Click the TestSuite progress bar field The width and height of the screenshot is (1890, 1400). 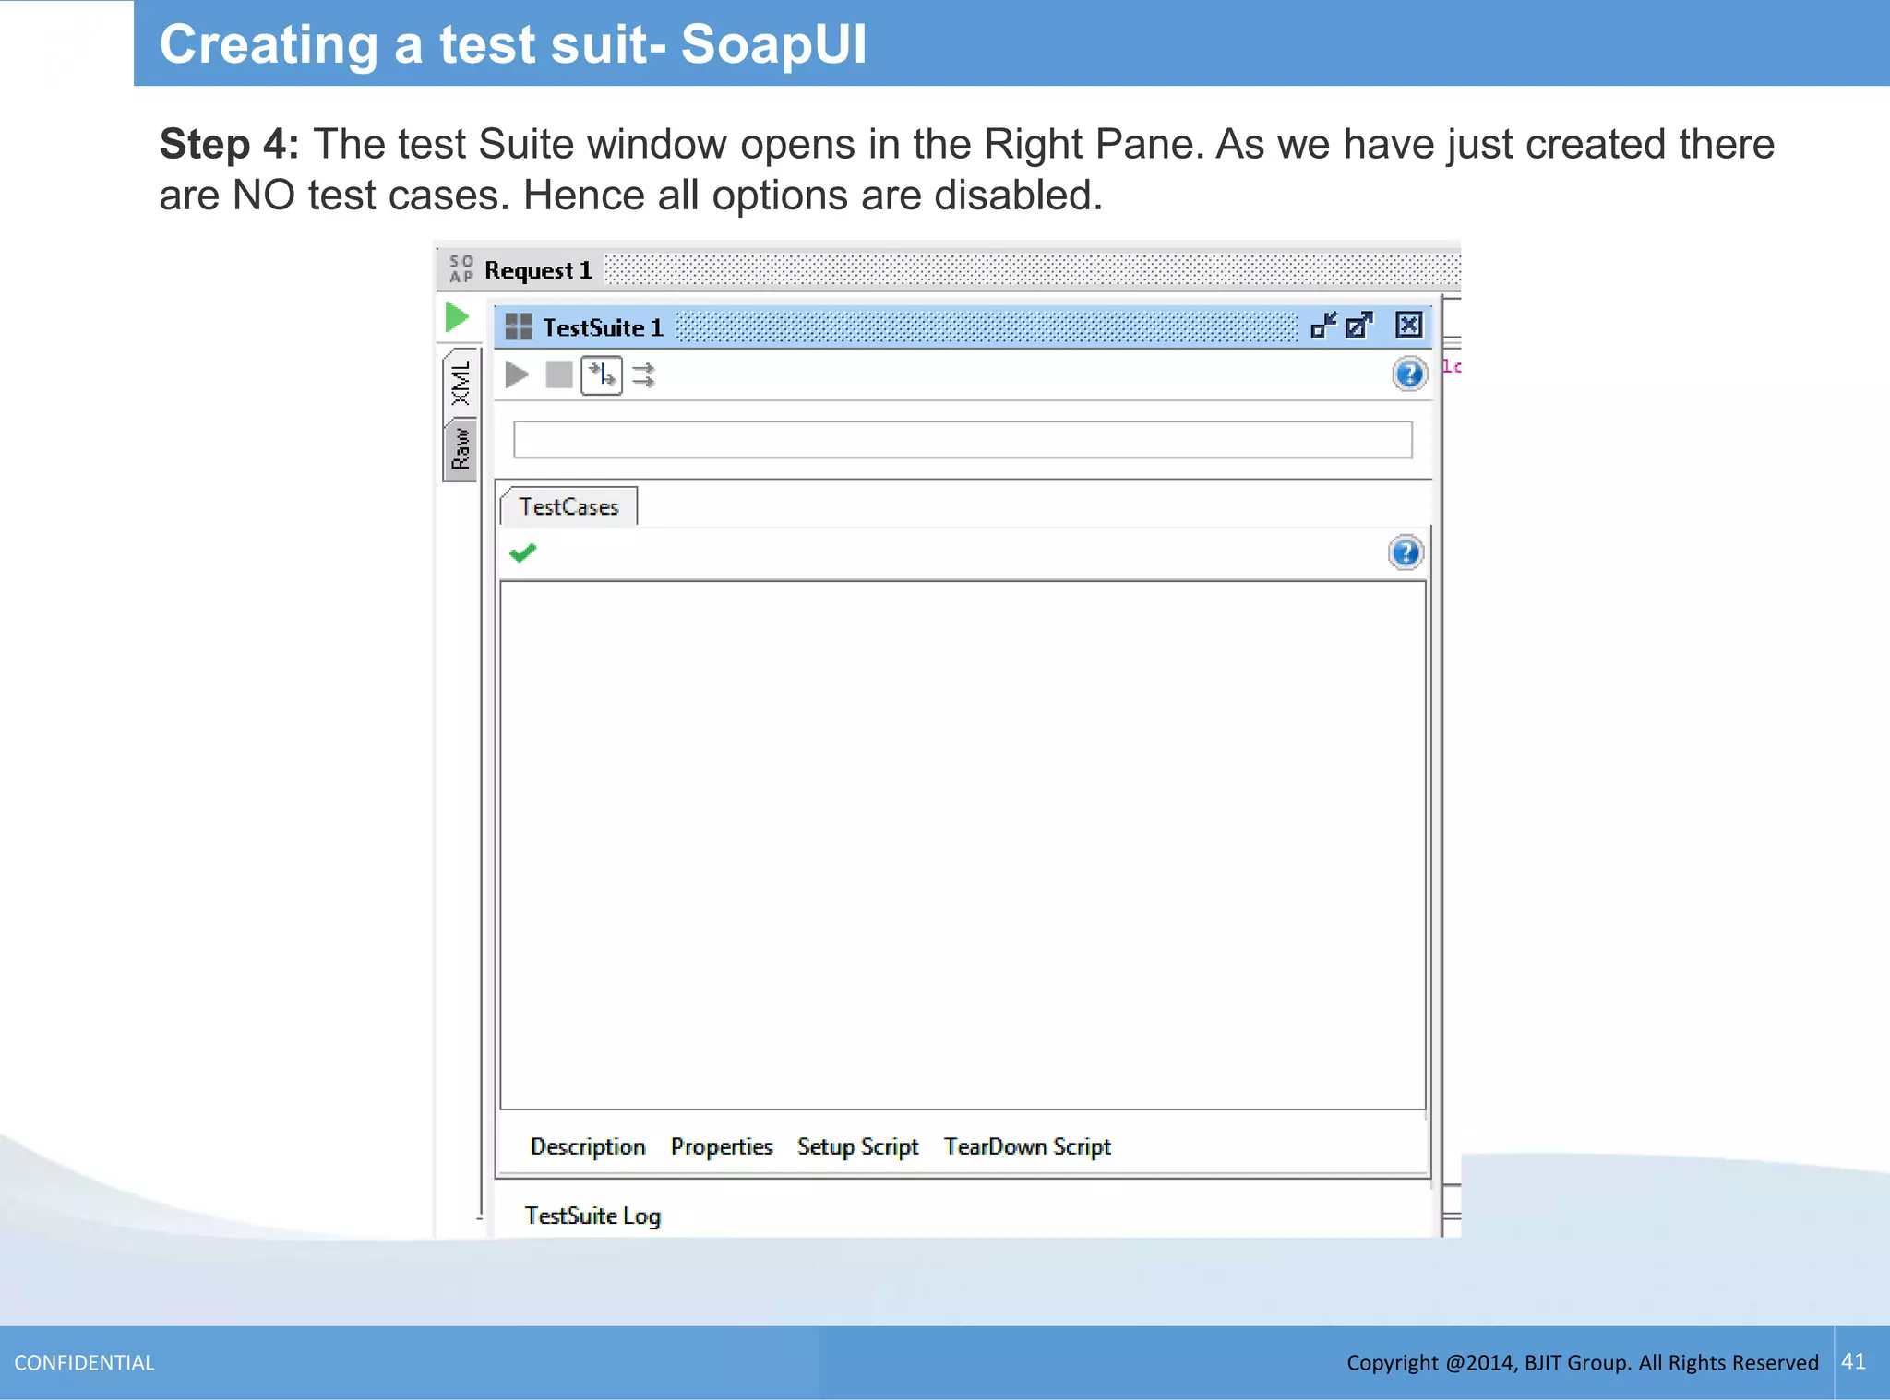pos(963,440)
